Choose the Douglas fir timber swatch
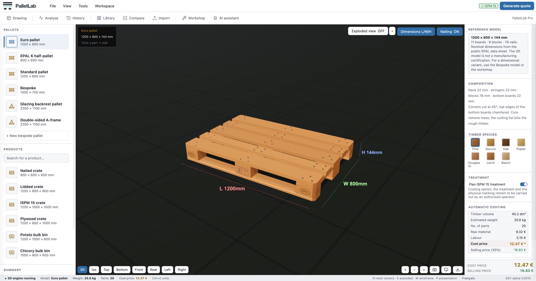 tap(475, 156)
